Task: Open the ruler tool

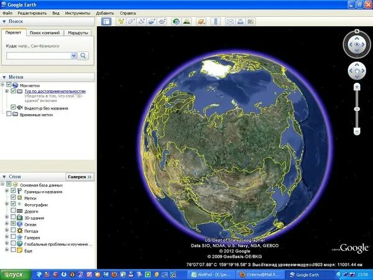Action: (216, 22)
